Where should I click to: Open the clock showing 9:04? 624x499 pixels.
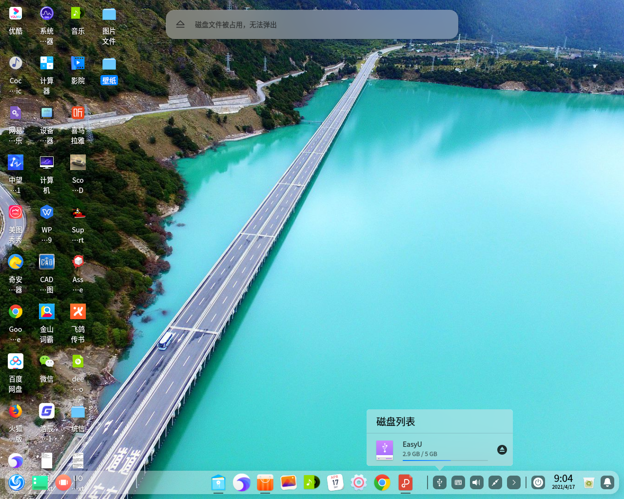coord(564,481)
